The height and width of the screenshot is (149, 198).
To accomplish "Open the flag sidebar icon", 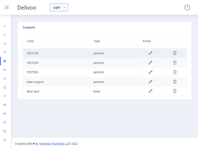I will (5, 52).
